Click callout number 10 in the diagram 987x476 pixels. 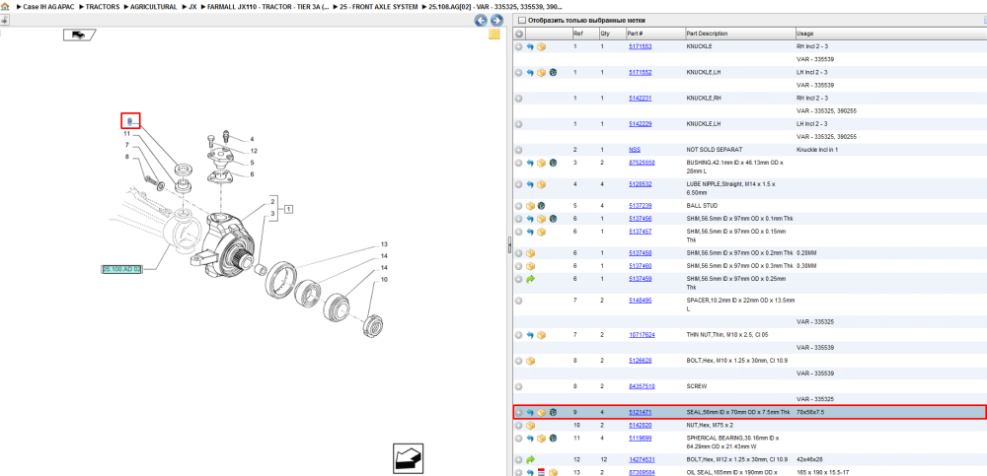click(383, 279)
